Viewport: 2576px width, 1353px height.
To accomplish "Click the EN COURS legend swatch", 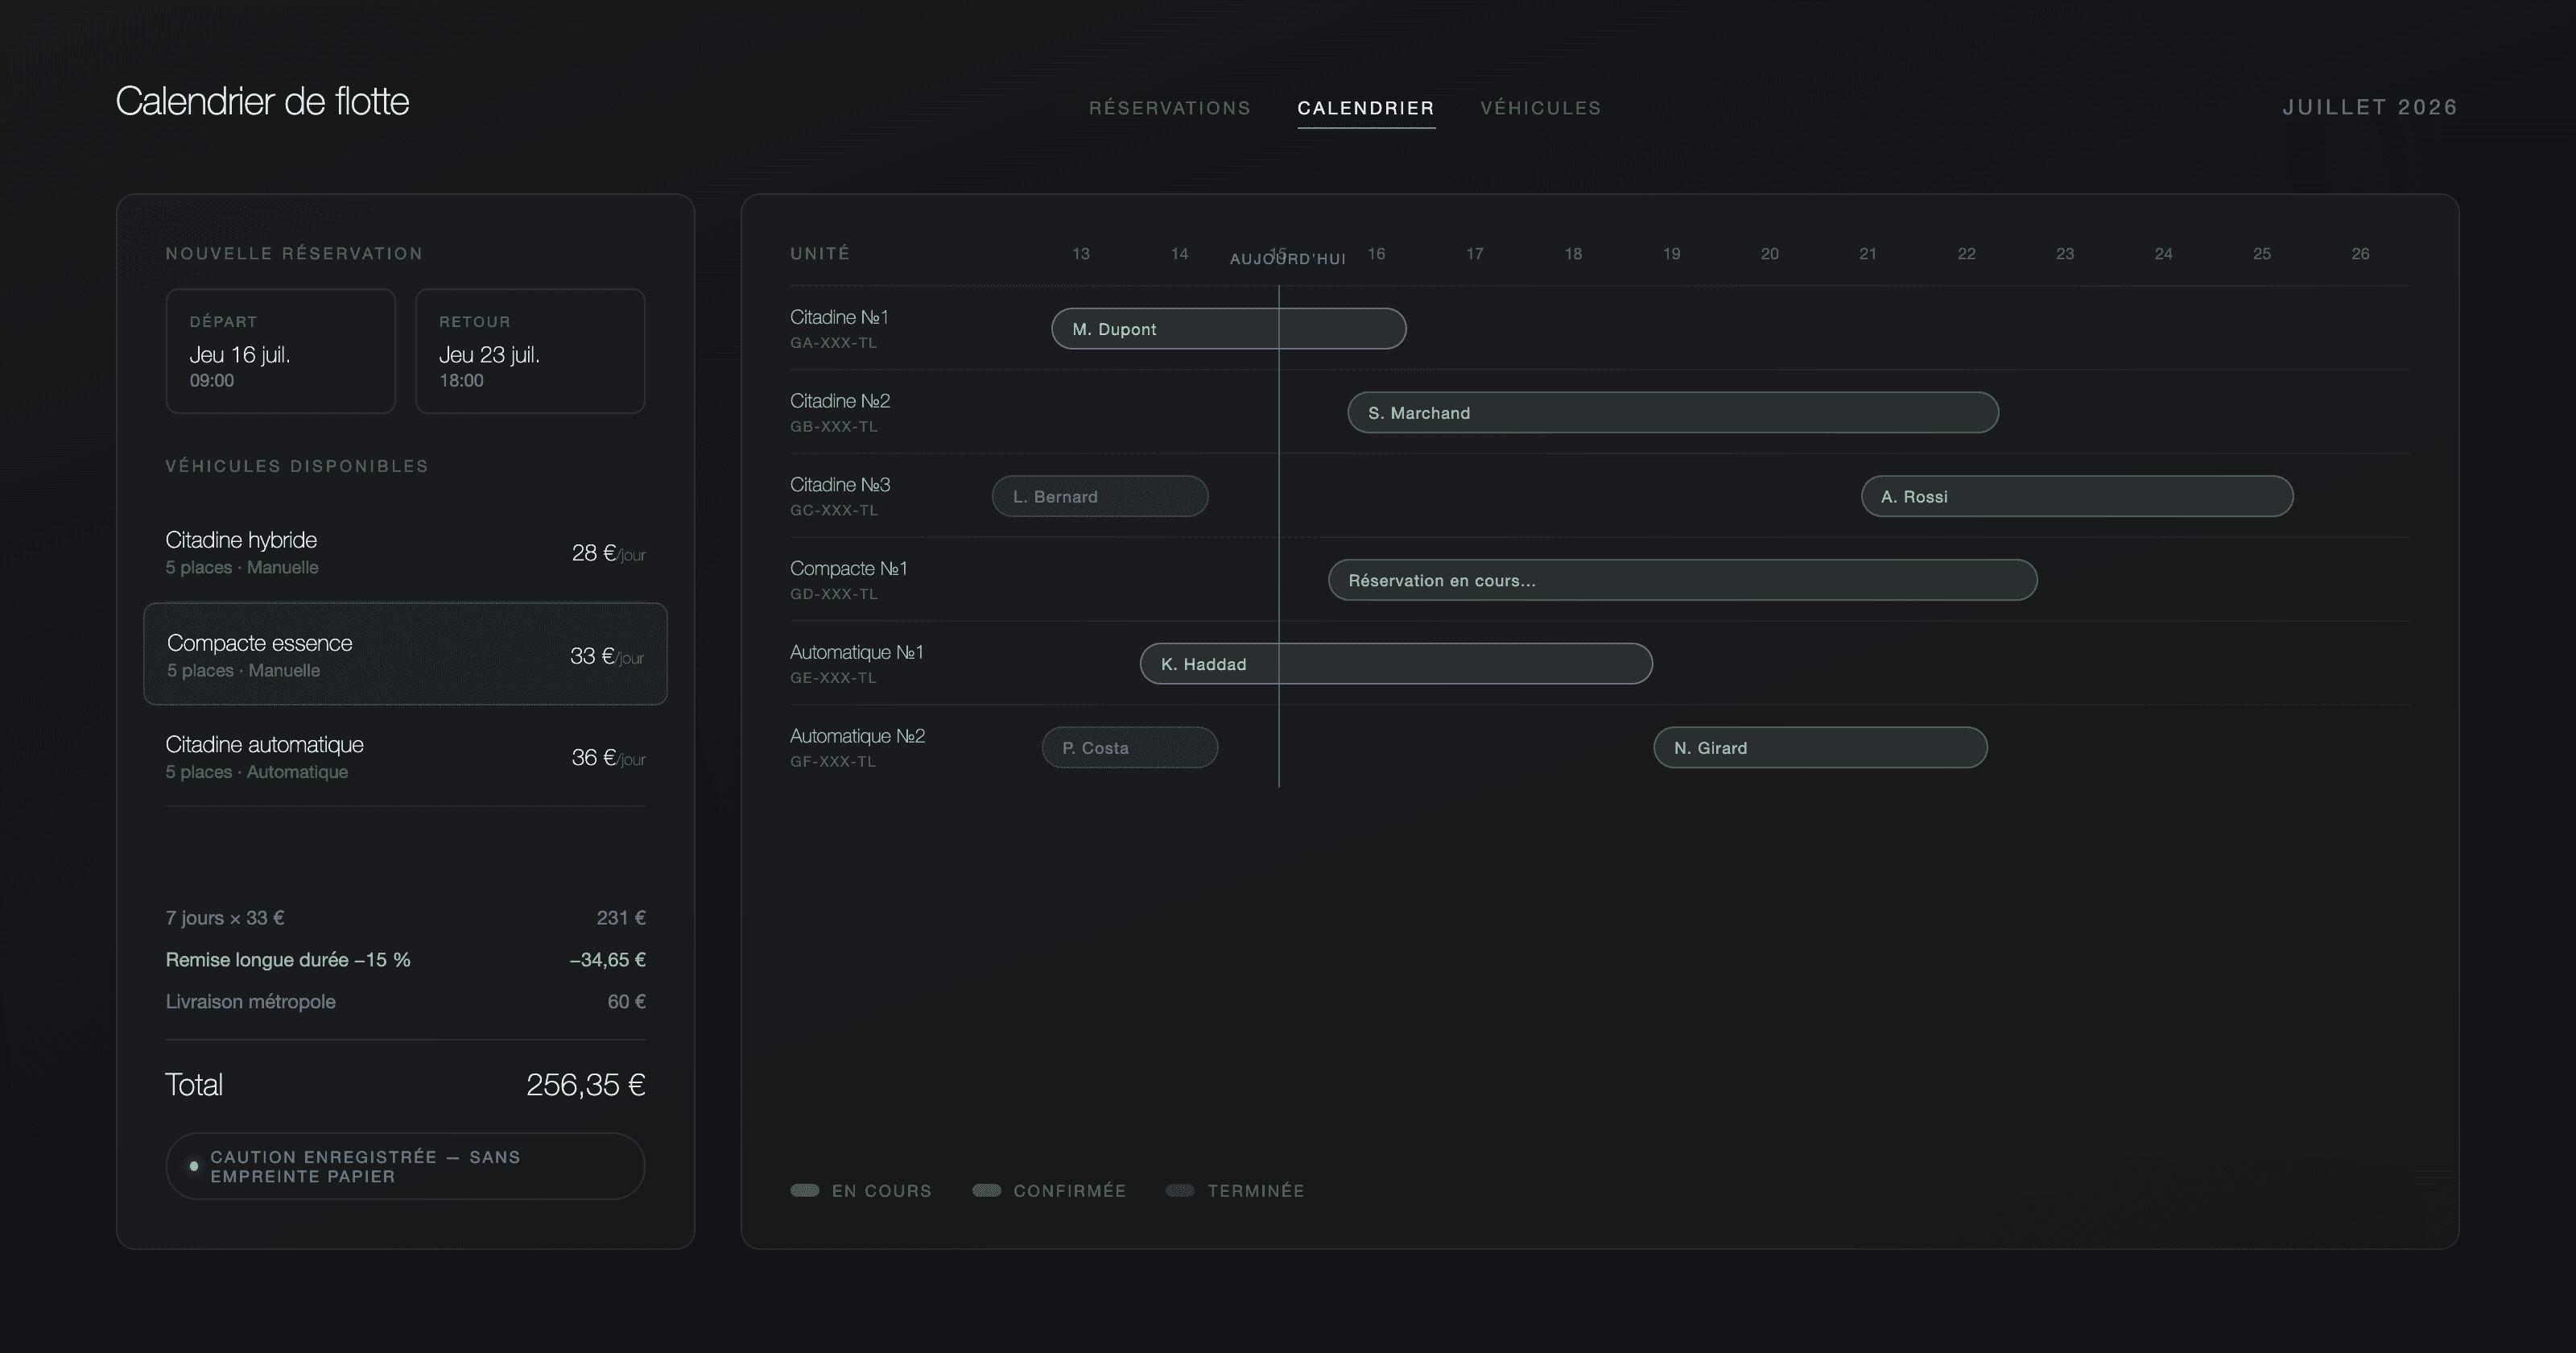I will [x=805, y=1191].
